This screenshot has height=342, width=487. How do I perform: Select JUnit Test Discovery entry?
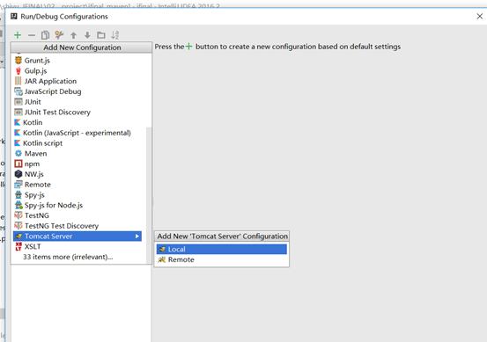77,113
